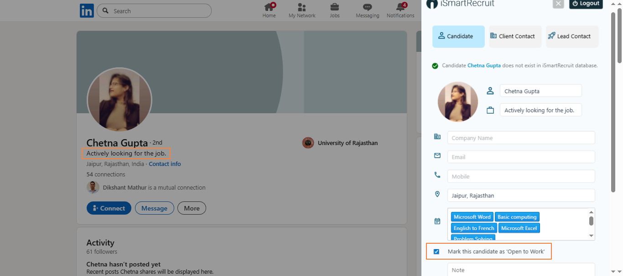Screen dimensions: 623x276
Task: Open My Network icon
Action: [301, 7]
